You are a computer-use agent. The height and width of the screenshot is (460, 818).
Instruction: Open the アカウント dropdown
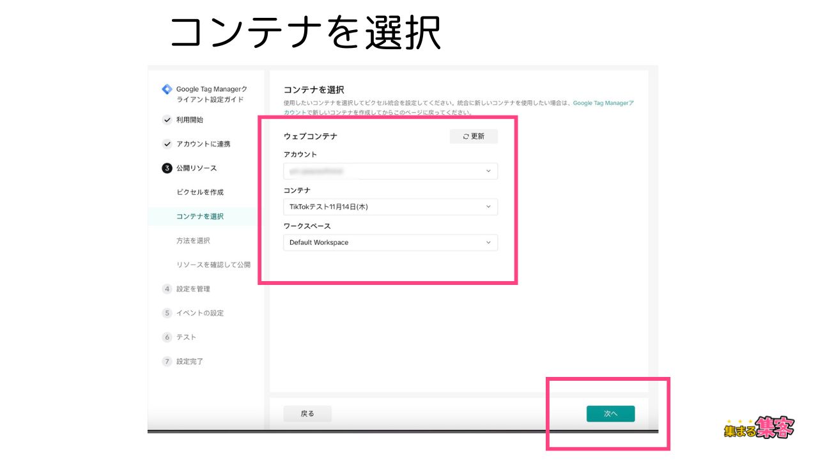click(390, 171)
